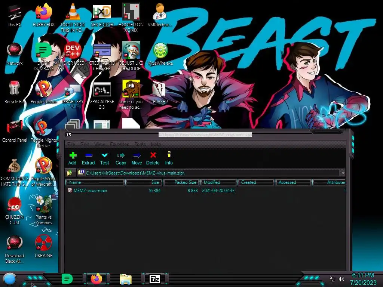Image resolution: width=383 pixels, height=287 pixels.
Task: Select the Network desktop icon
Action: (15, 54)
